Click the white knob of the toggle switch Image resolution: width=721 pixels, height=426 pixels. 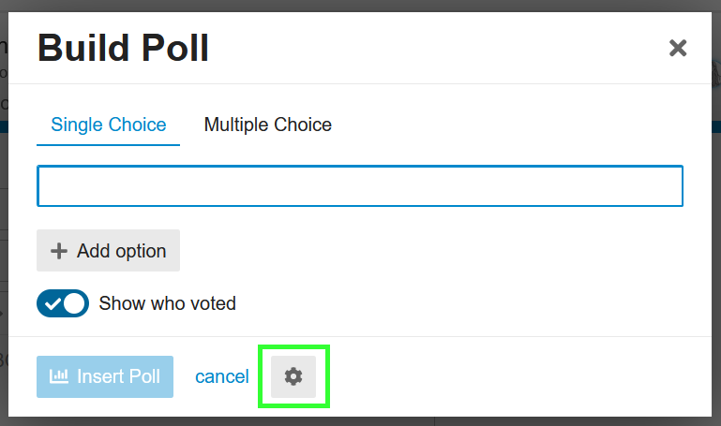tap(74, 303)
